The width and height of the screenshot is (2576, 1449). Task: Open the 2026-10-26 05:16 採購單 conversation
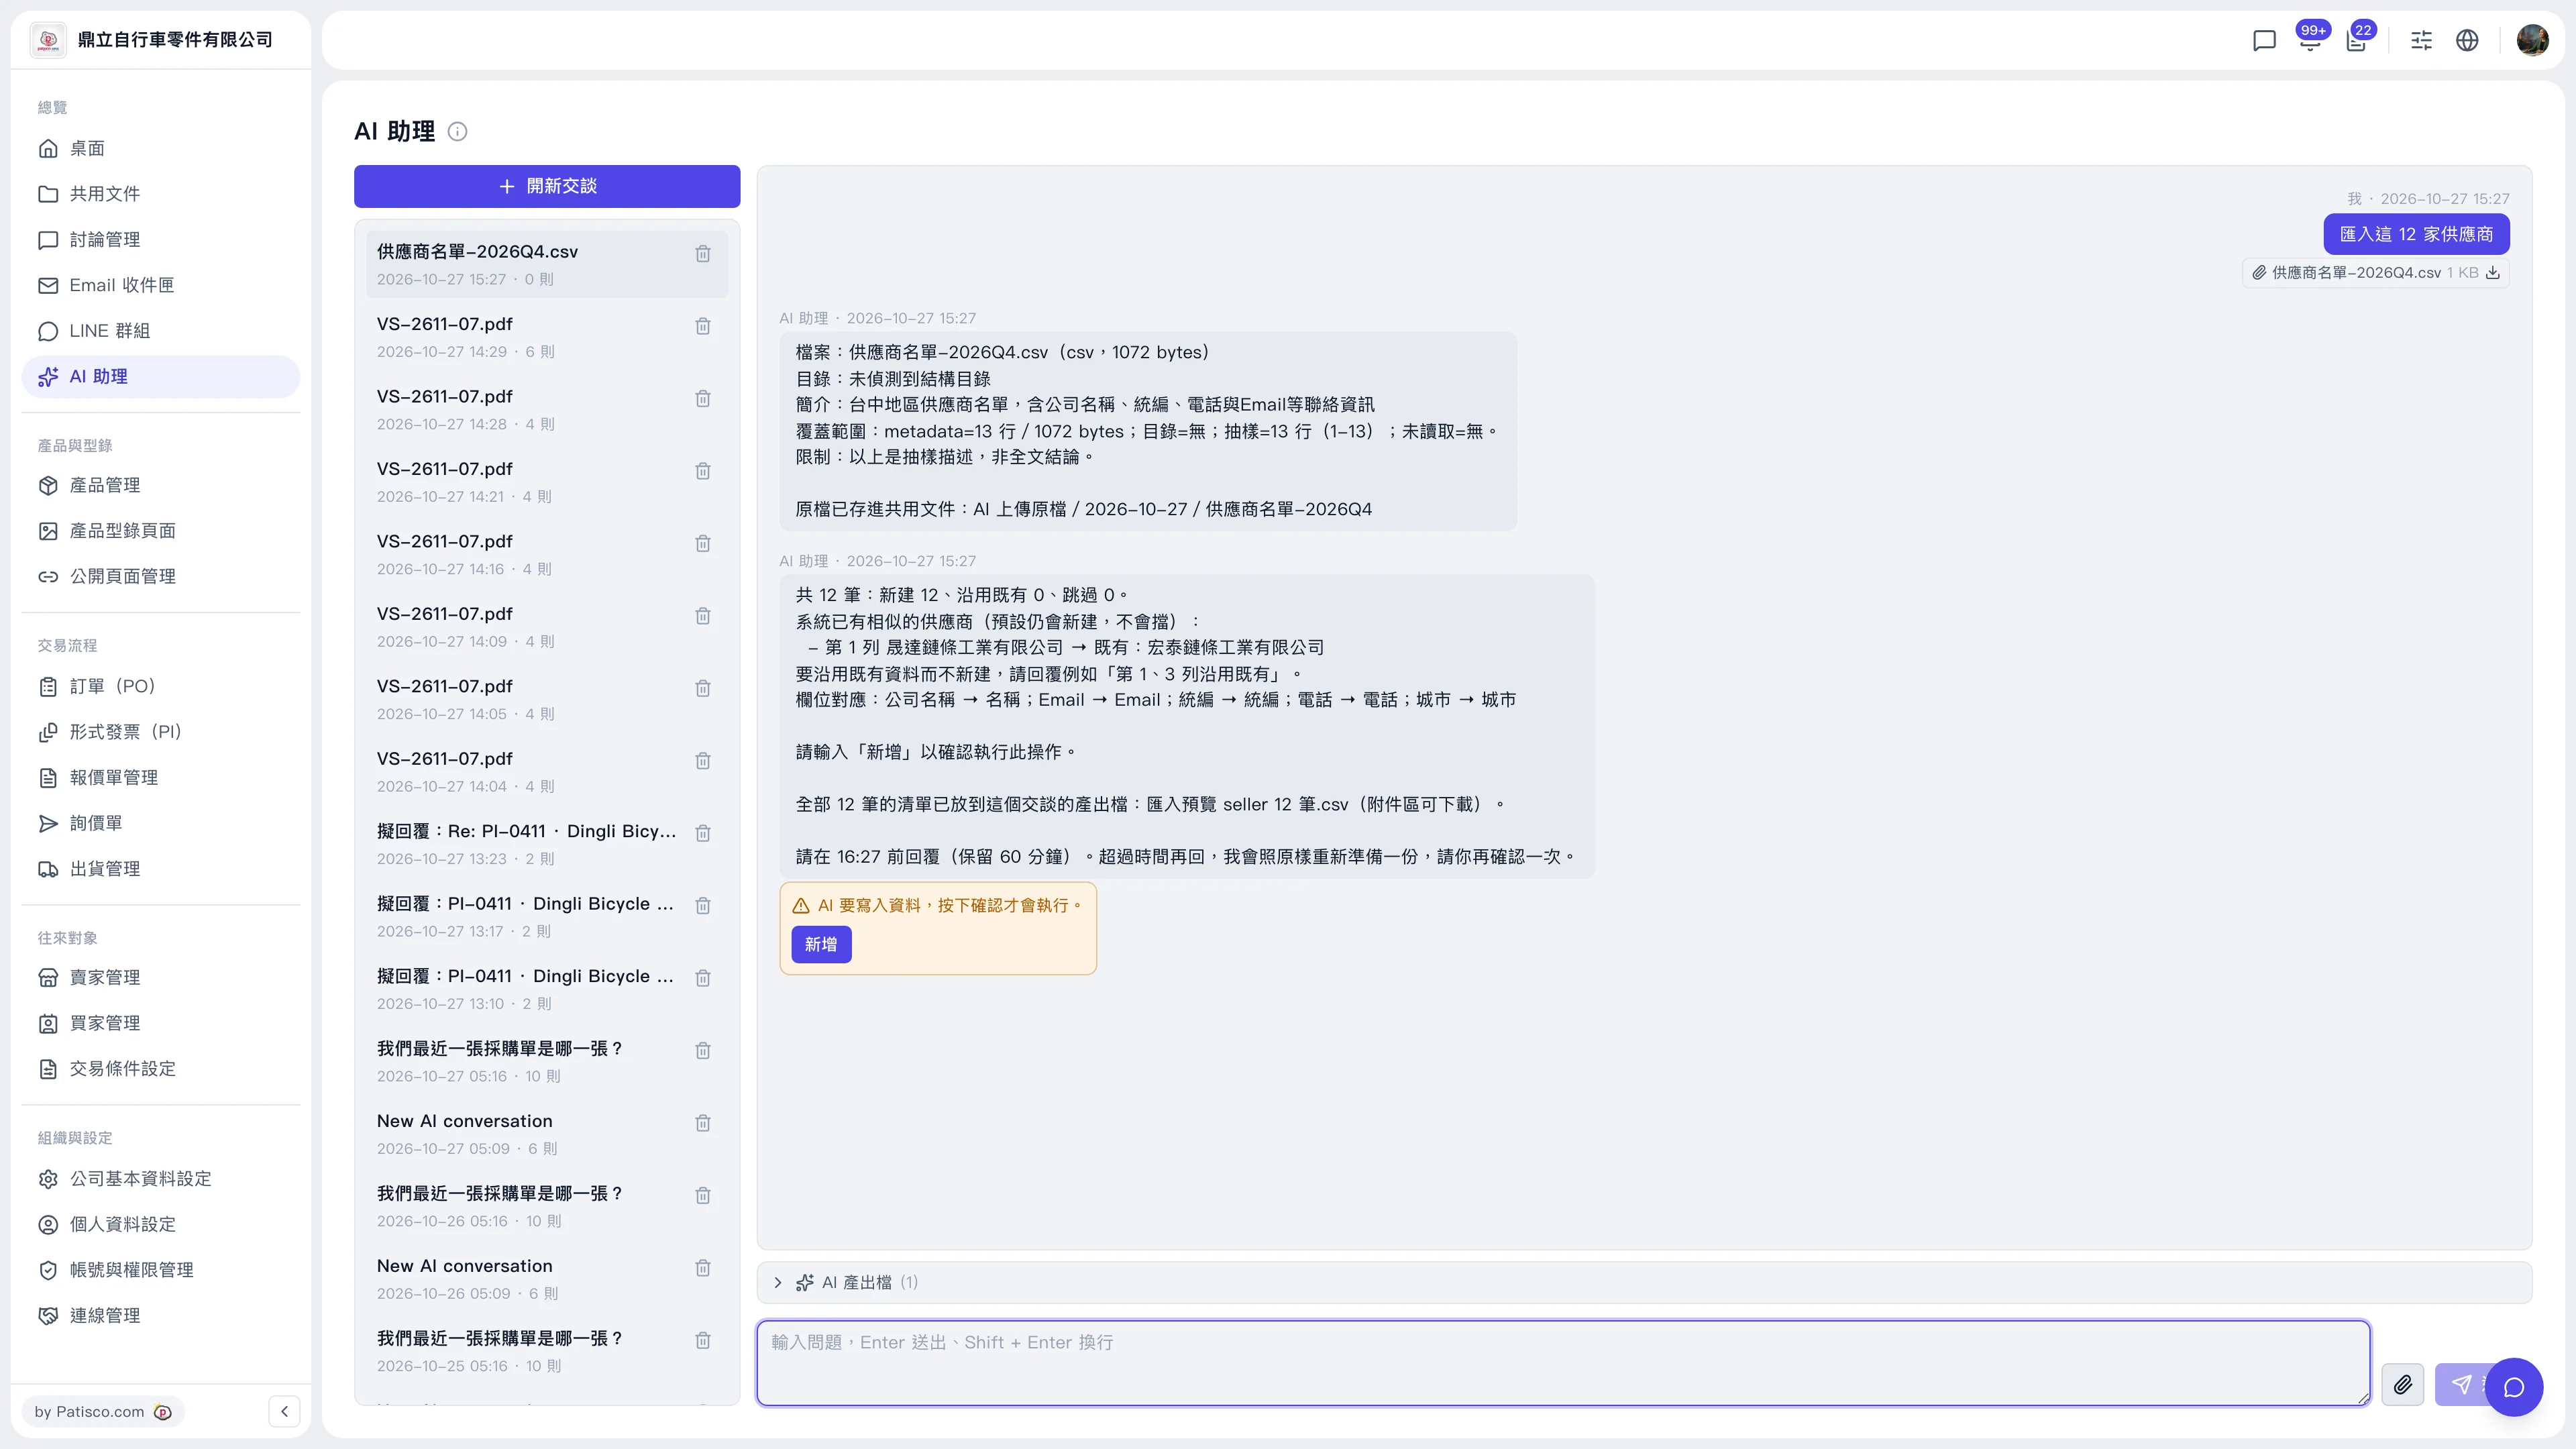[547, 1206]
